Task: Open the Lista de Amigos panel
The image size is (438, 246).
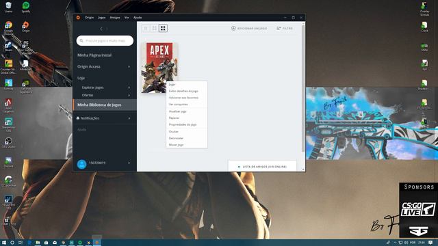Action: (x=262, y=167)
